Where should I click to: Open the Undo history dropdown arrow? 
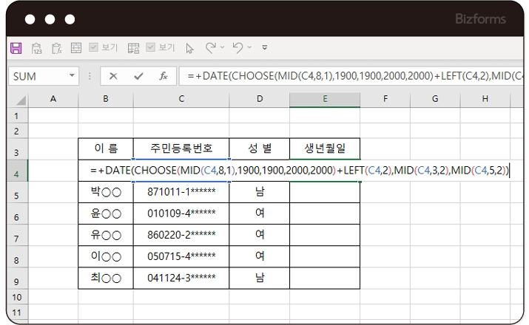tap(249, 48)
